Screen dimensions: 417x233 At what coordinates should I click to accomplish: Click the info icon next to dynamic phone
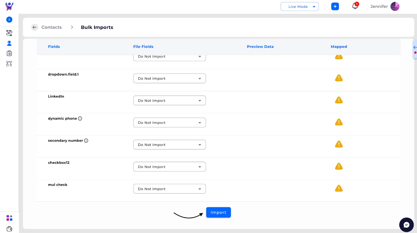coord(80,119)
